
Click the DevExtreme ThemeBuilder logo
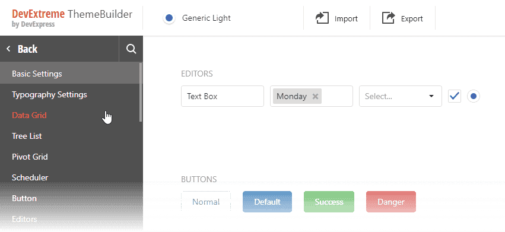[x=72, y=18]
